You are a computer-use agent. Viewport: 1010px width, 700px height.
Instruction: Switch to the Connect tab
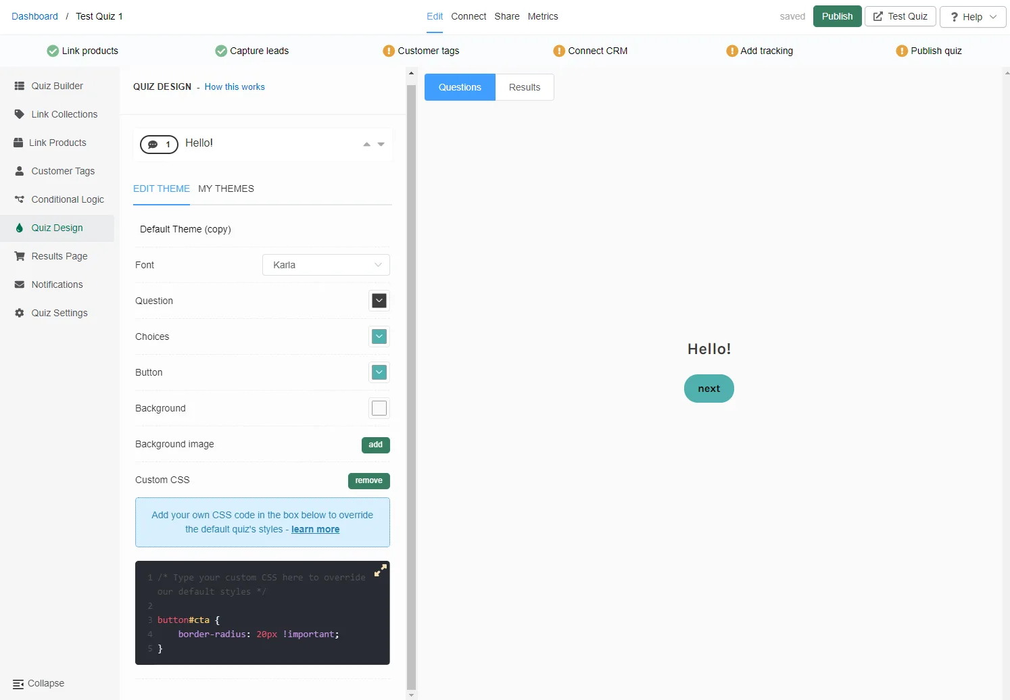pos(468,16)
